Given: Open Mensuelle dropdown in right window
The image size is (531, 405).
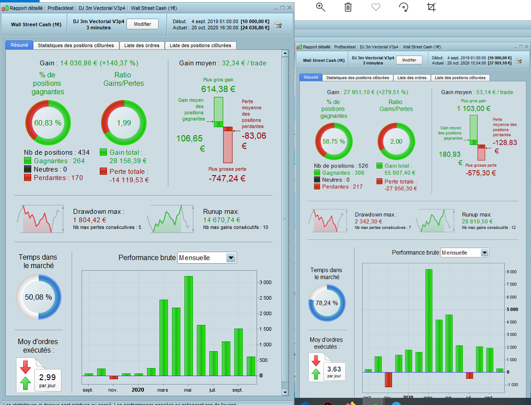Looking at the screenshot, I should [x=465, y=253].
